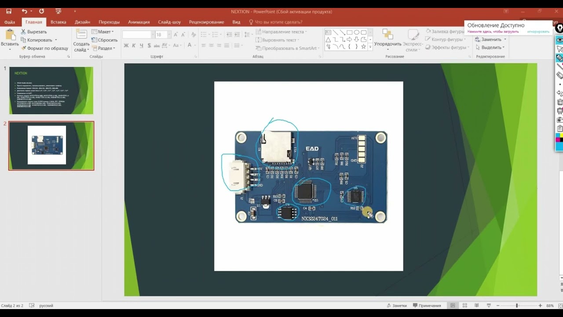Click Нажмите здесь, чтобы загрузить update link

(x=493, y=32)
